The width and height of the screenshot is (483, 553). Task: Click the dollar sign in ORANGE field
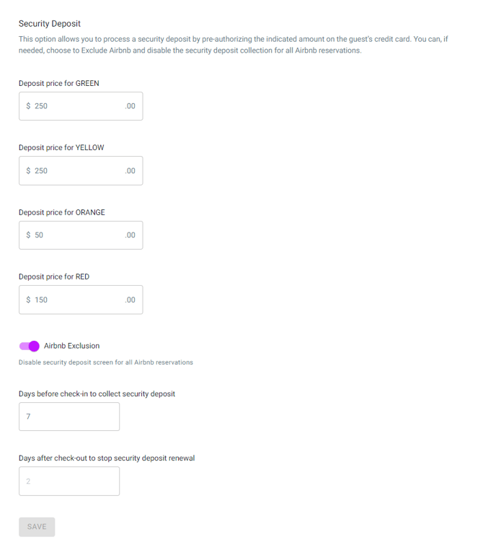pos(28,235)
